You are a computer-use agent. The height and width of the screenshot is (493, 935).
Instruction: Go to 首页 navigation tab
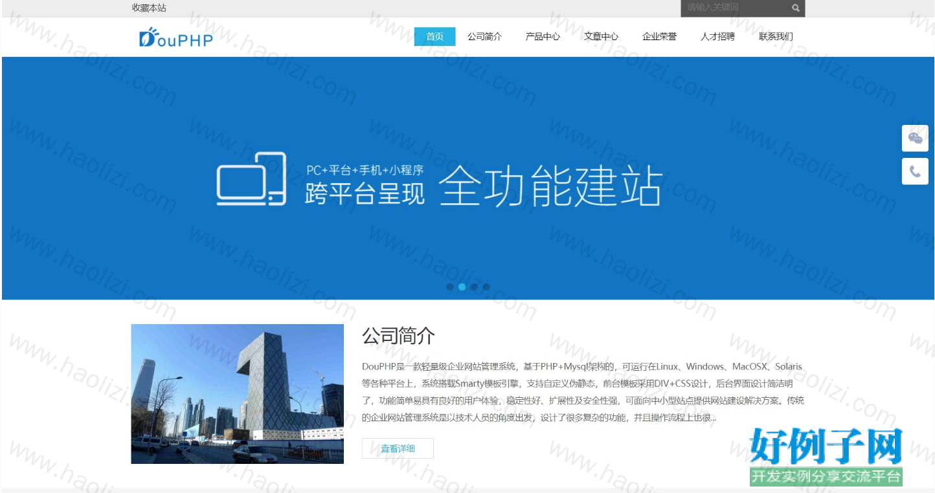click(434, 37)
